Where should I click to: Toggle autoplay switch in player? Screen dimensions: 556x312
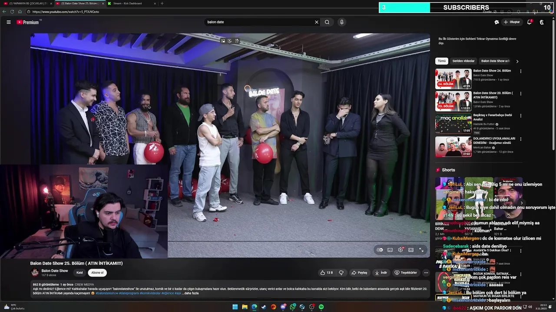point(380,250)
